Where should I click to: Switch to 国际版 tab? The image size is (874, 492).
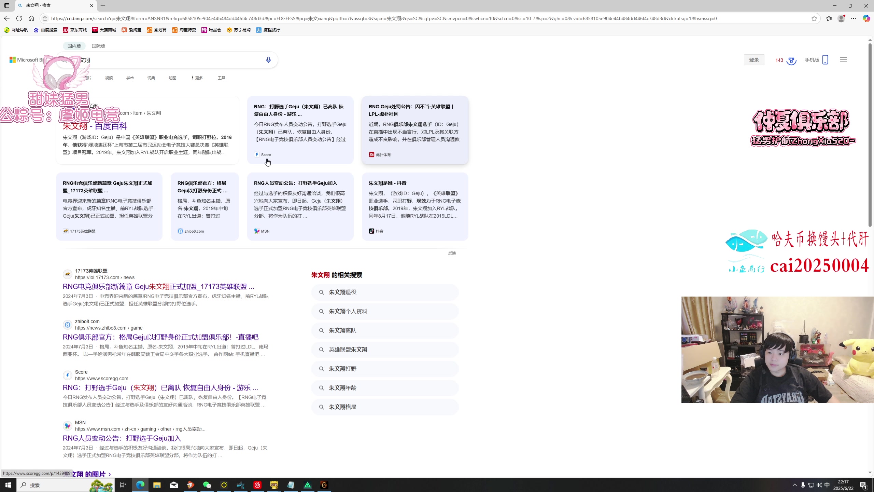pos(98,46)
